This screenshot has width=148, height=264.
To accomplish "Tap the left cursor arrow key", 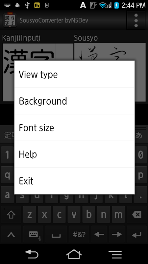I will point(99,235).
